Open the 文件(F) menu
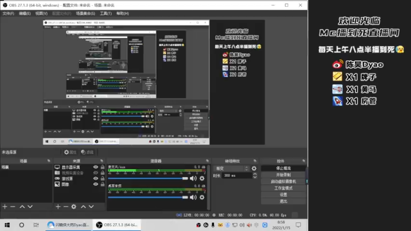This screenshot has width=411, height=231. tap(8, 13)
